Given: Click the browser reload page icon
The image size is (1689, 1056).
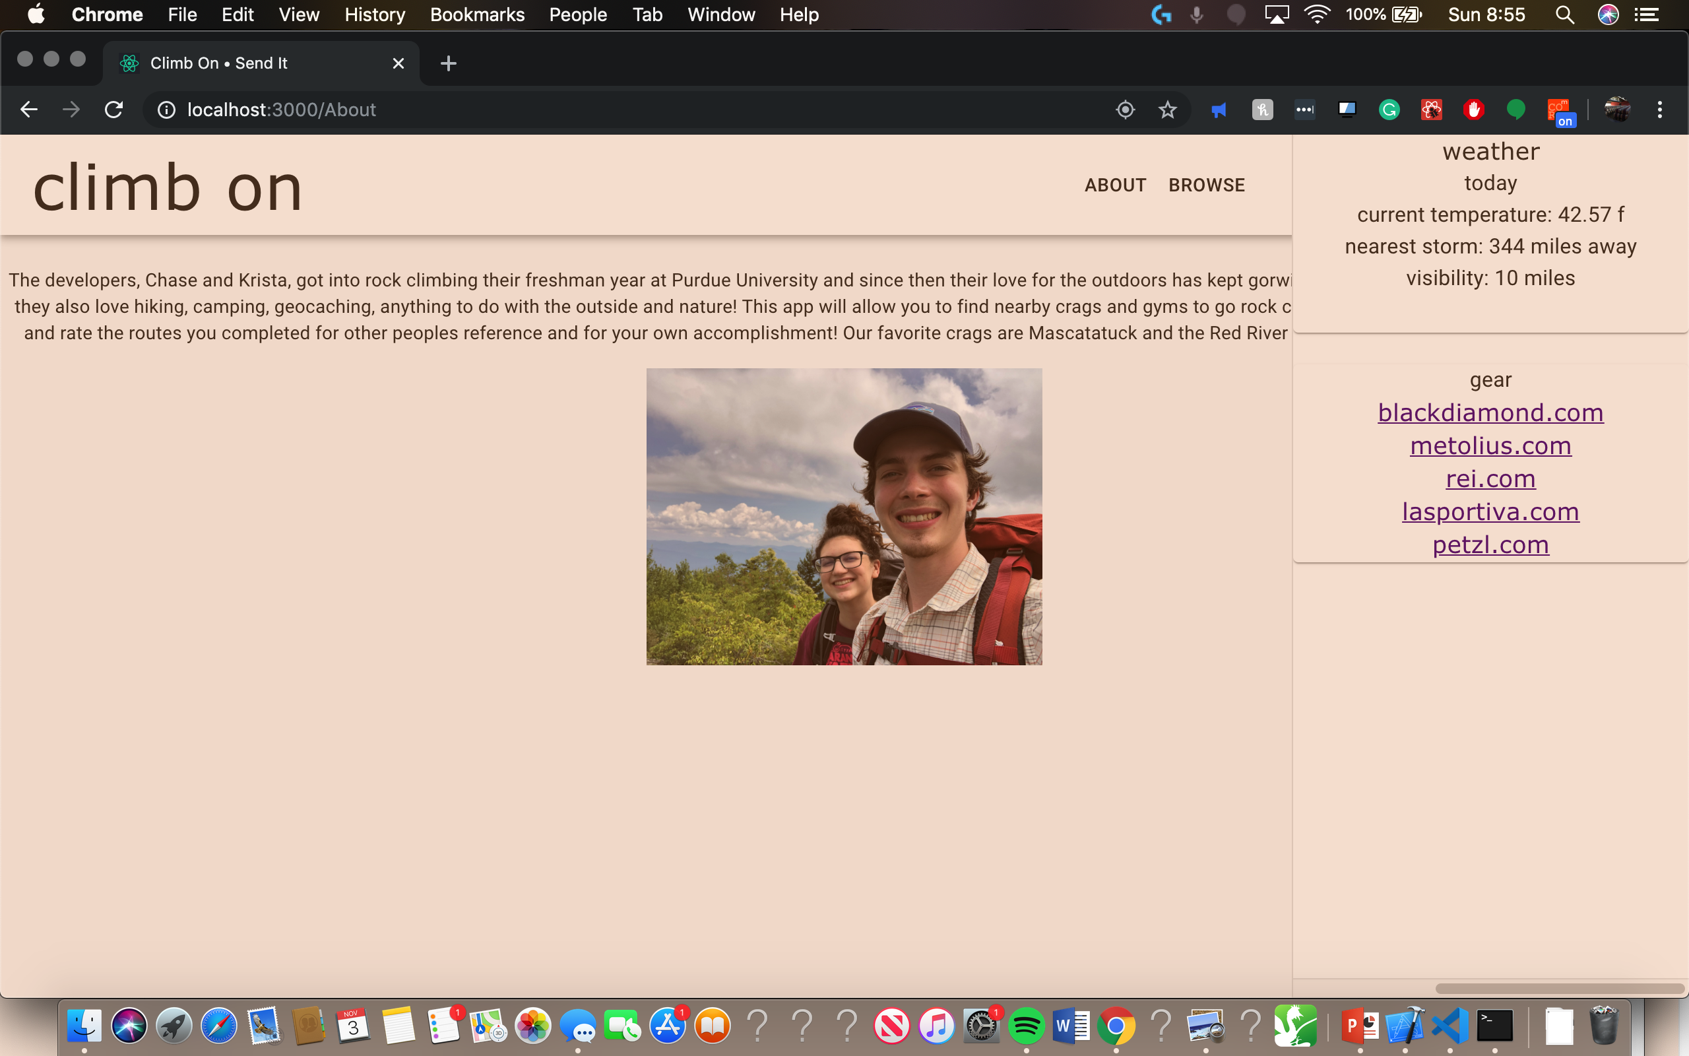Looking at the screenshot, I should click(113, 110).
